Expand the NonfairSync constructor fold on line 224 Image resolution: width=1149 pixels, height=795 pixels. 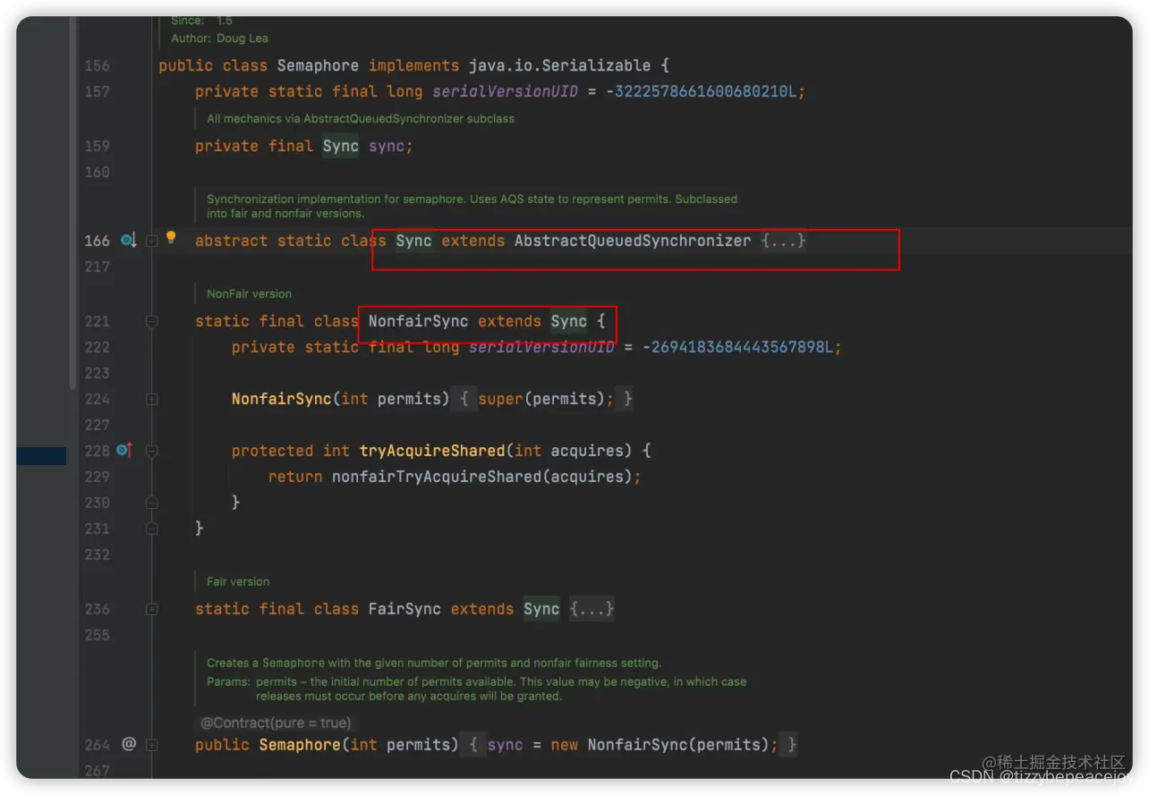[152, 399]
